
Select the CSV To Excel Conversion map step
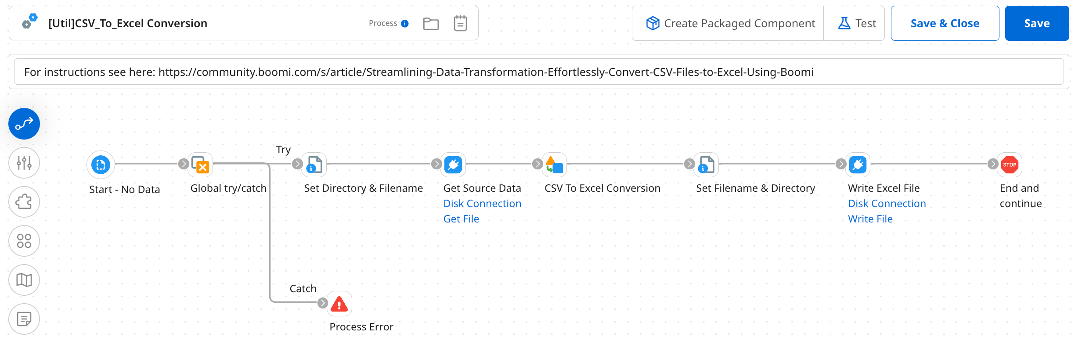[x=555, y=165]
